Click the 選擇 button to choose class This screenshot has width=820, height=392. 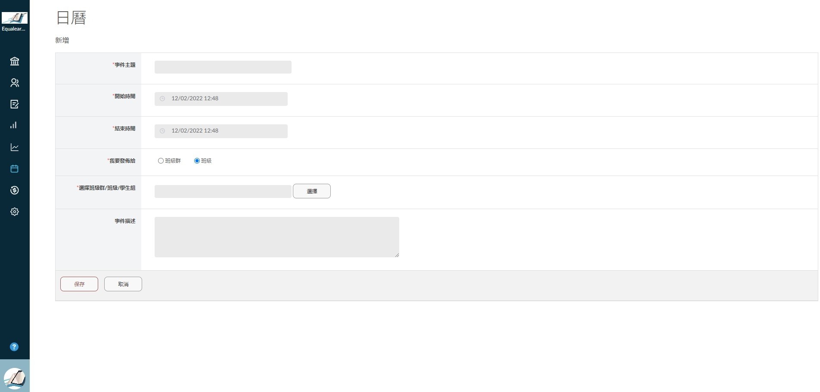[312, 191]
